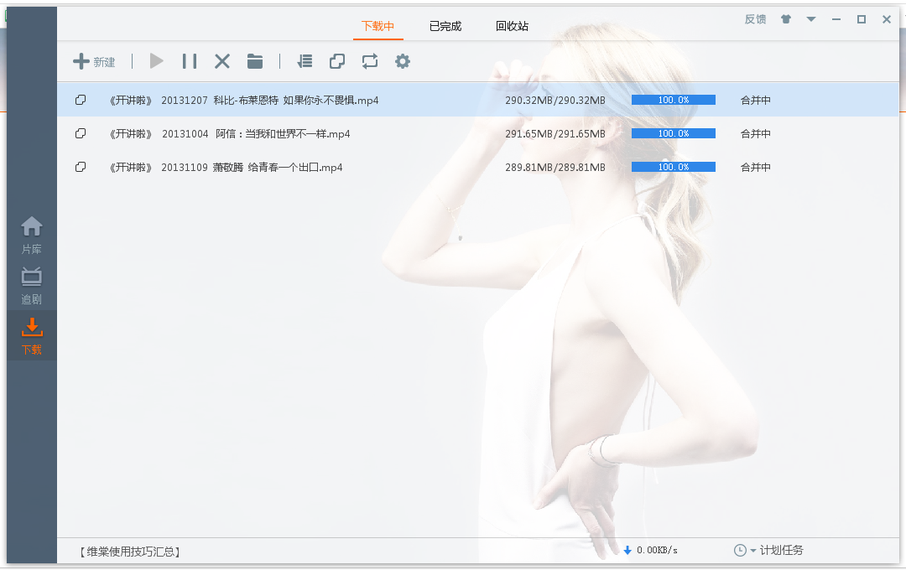Open the download folder icon
The width and height of the screenshot is (906, 570).
click(255, 61)
